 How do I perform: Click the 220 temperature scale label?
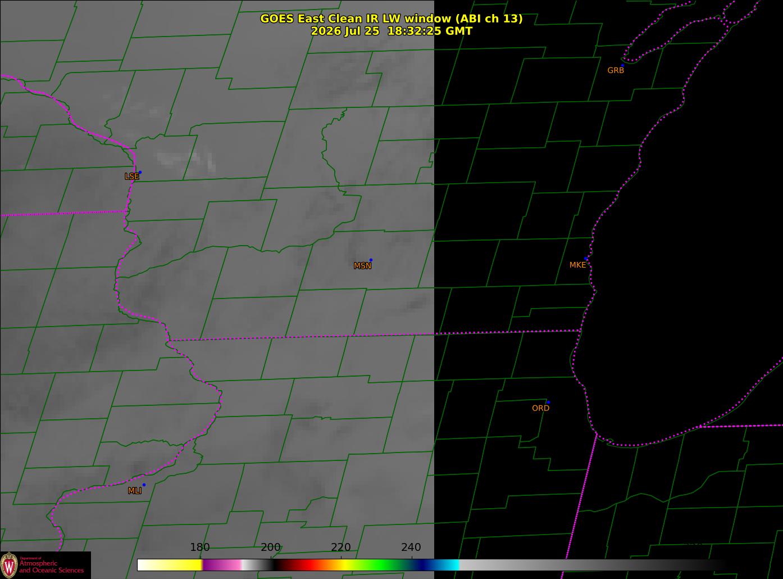341,547
